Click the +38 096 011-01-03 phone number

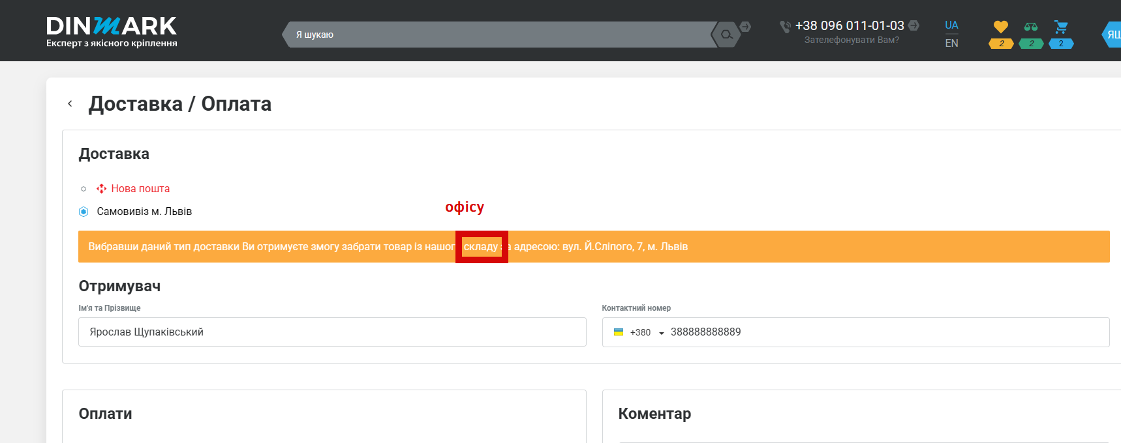pyautogui.click(x=850, y=25)
